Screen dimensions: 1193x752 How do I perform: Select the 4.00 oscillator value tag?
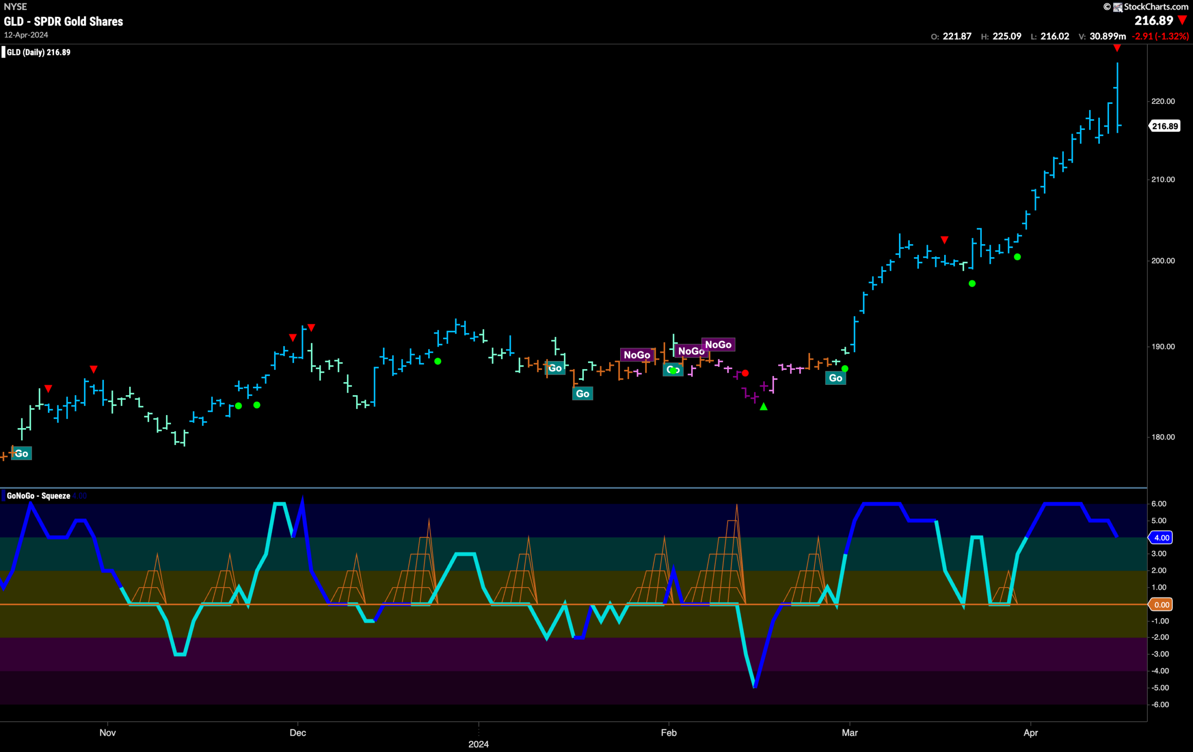pyautogui.click(x=1161, y=538)
